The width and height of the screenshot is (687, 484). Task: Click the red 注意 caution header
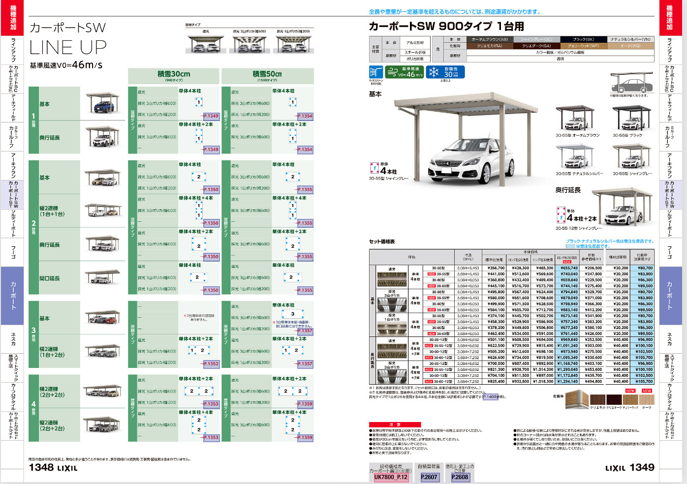click(x=395, y=424)
